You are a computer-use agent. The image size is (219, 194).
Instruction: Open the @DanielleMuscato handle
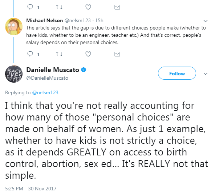47,78
